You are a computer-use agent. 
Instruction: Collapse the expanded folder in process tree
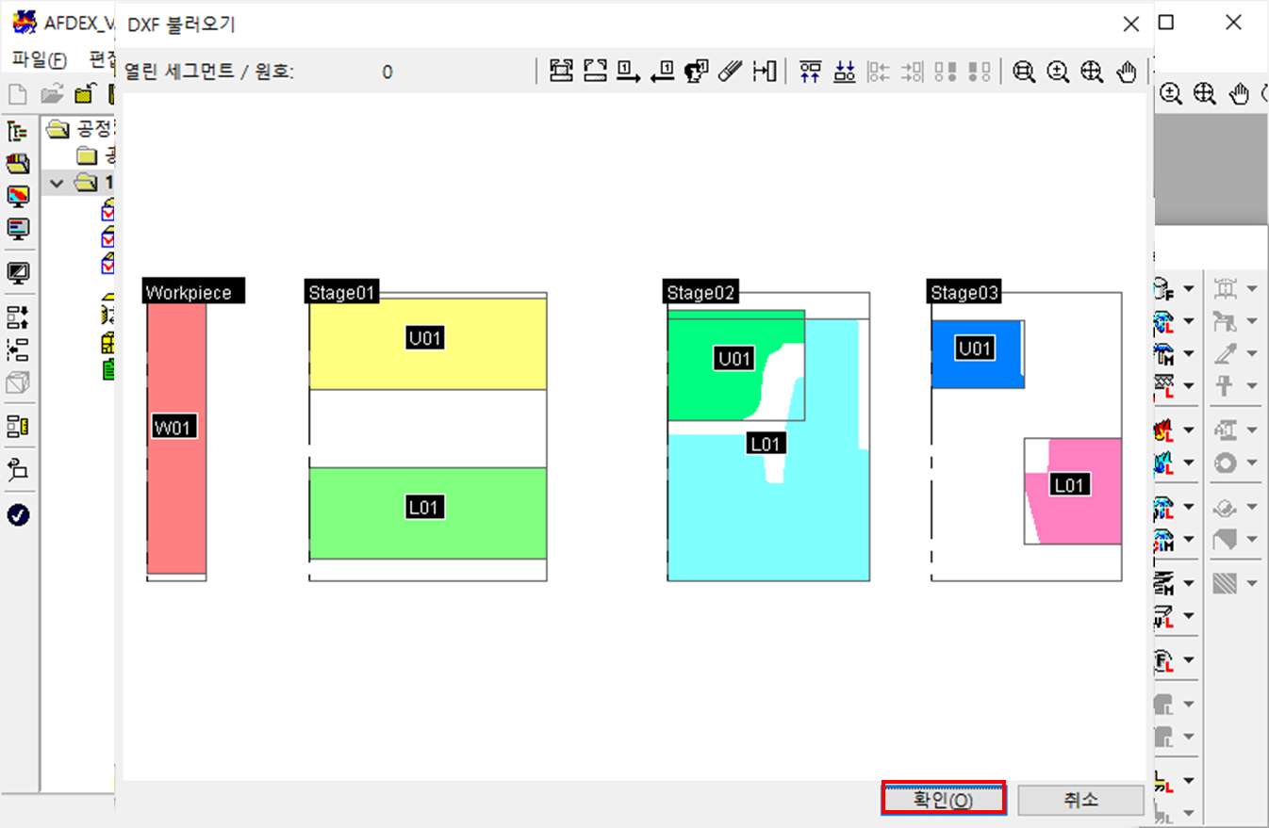[56, 181]
